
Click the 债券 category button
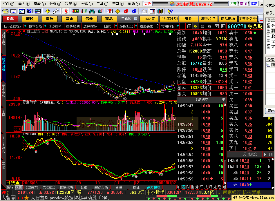tap(89, 19)
